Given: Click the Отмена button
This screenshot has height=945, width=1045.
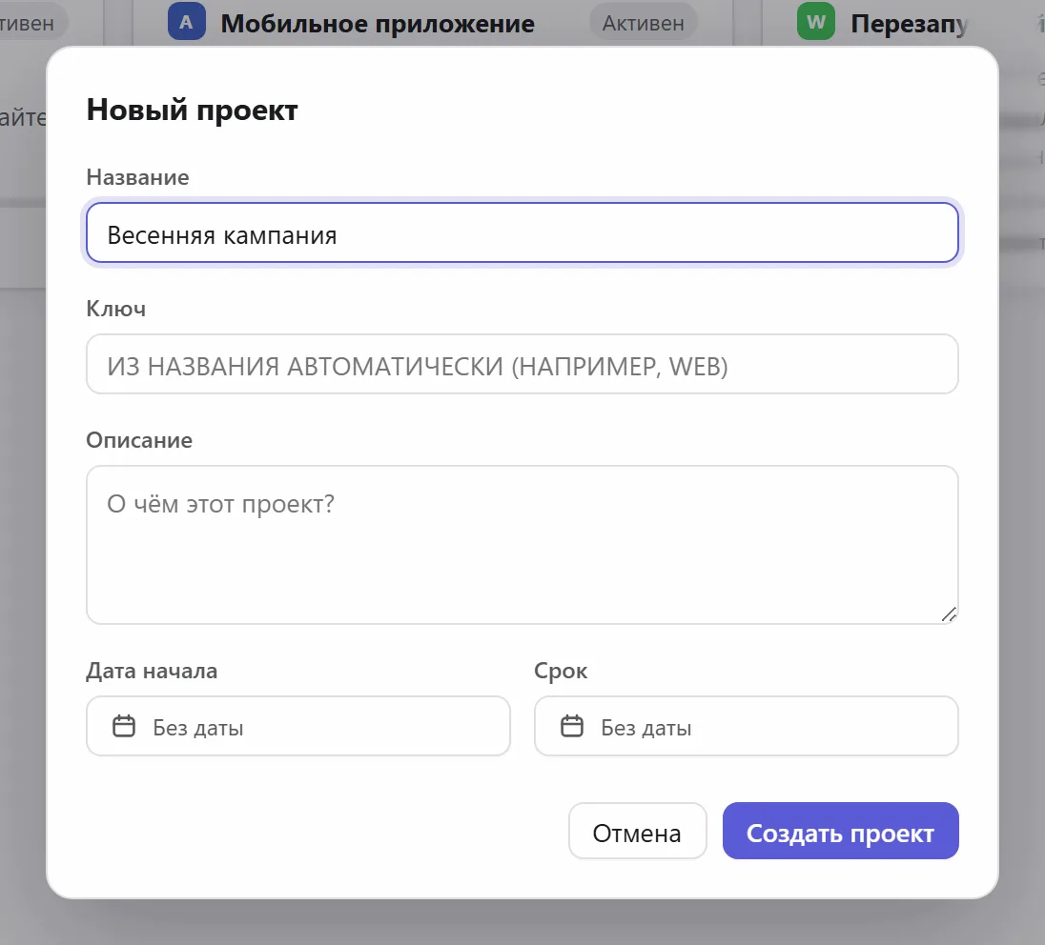Looking at the screenshot, I should coord(637,831).
